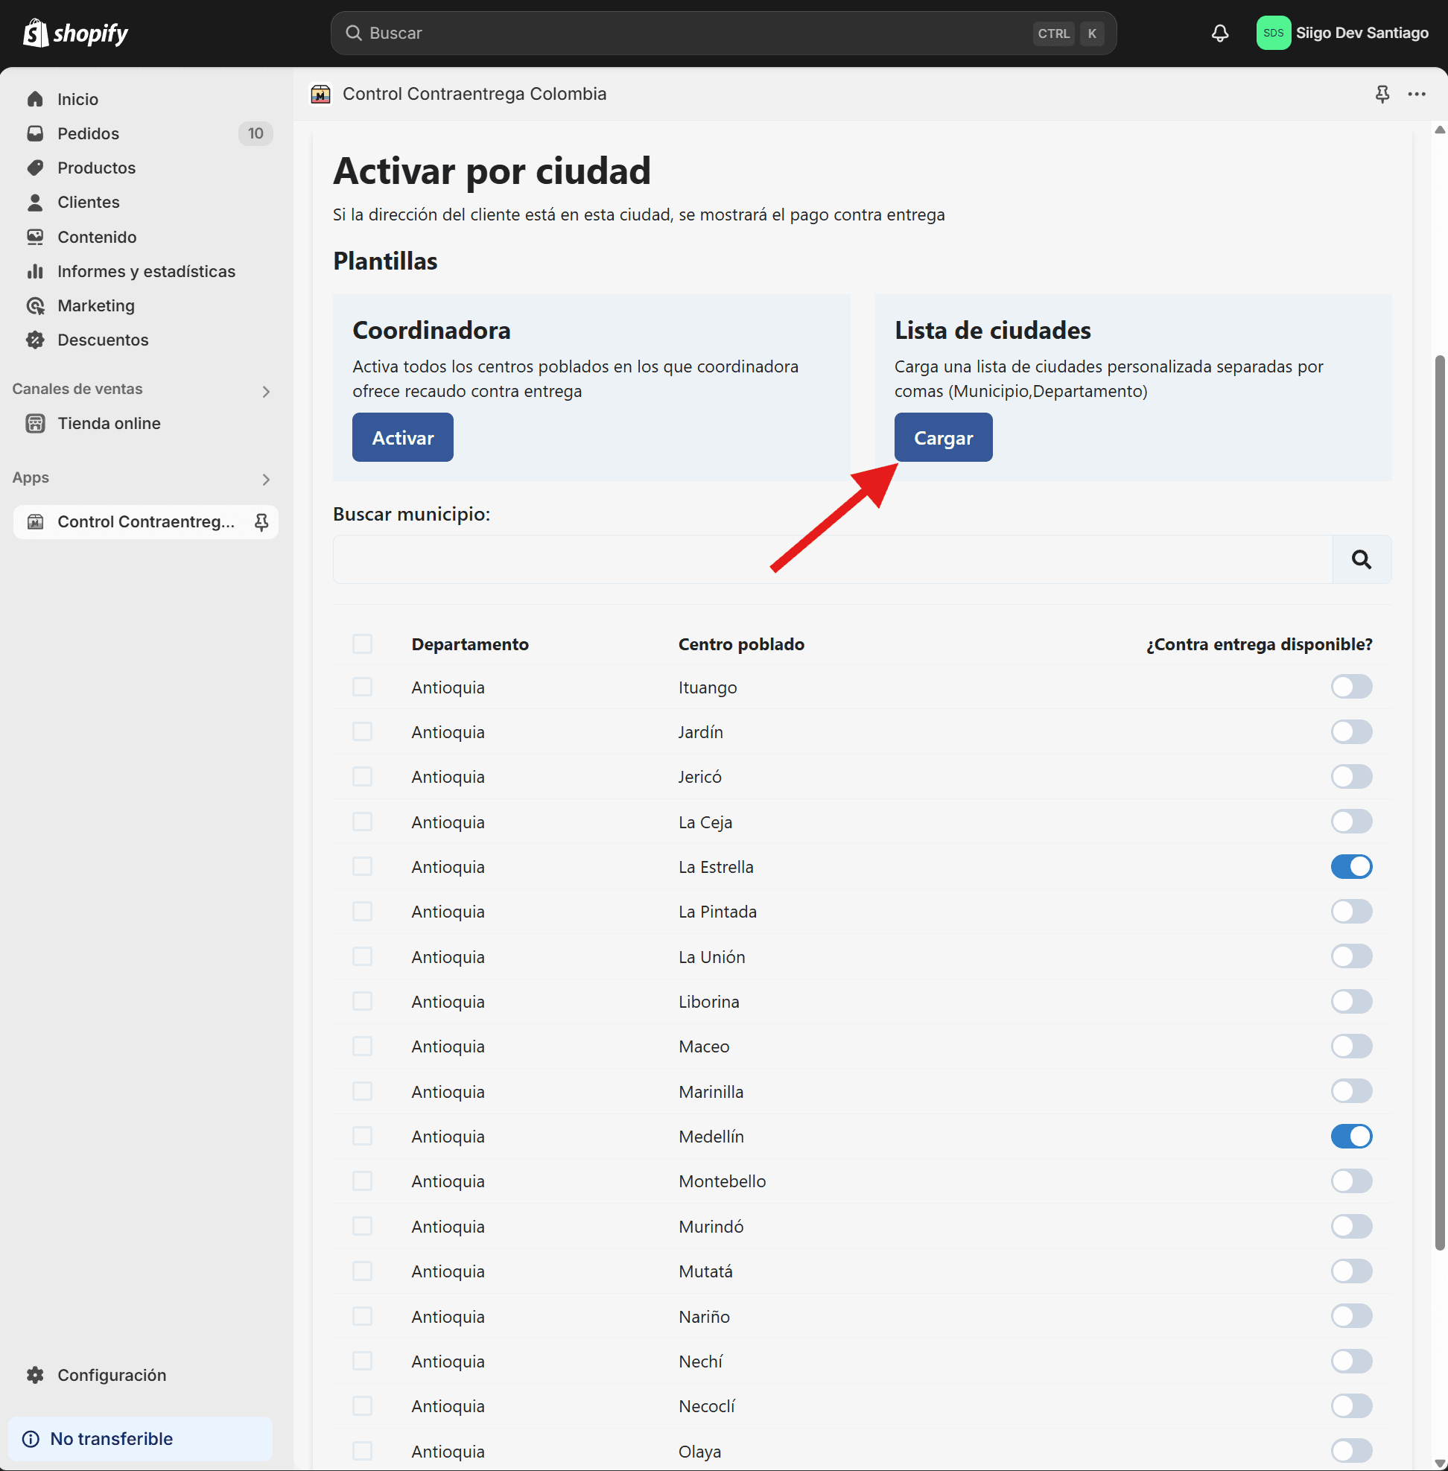Click the Inicio home icon
Viewport: 1448px width, 1471px height.
[x=35, y=99]
